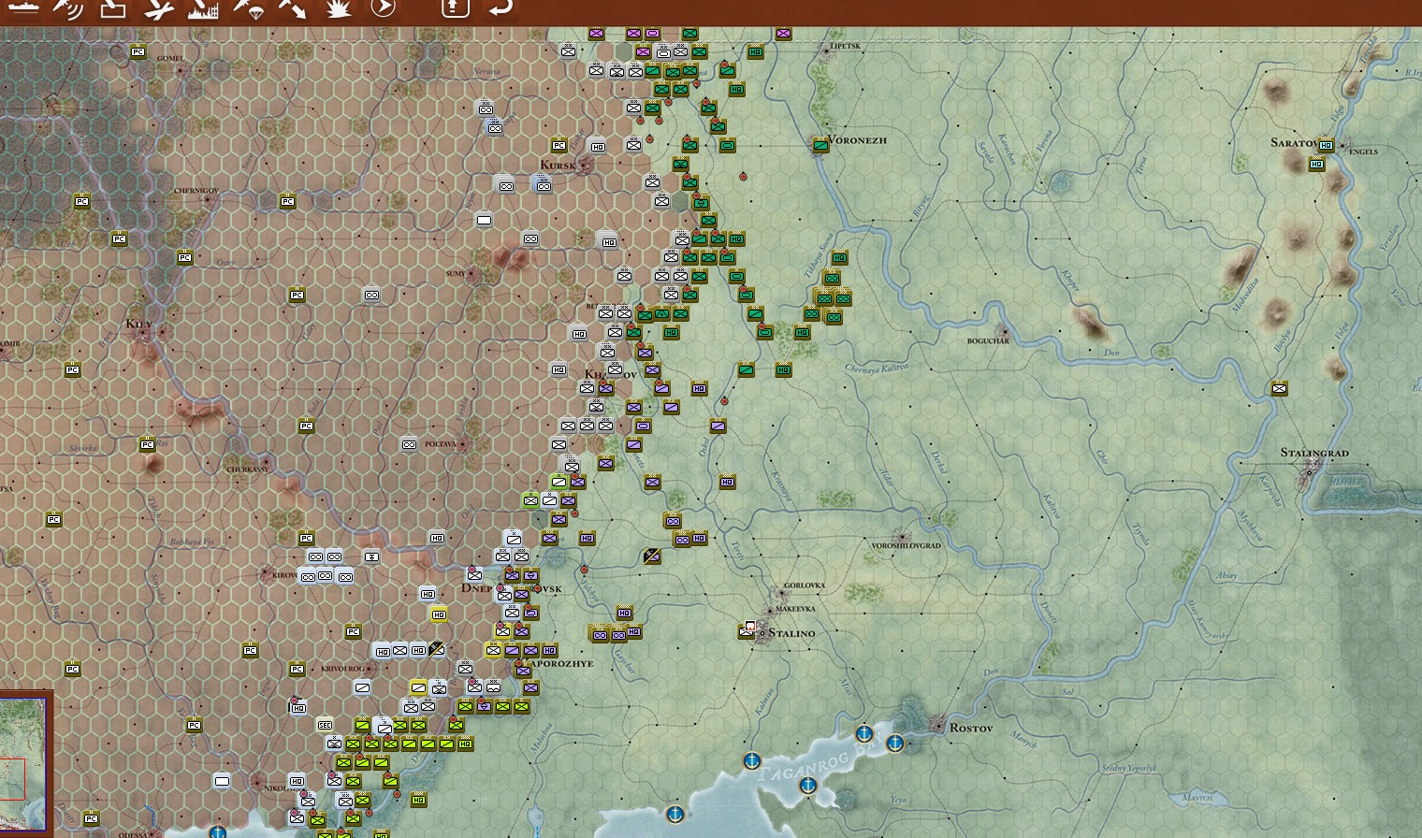This screenshot has width=1422, height=838.
Task: Click the Kiev city label
Action: (138, 324)
